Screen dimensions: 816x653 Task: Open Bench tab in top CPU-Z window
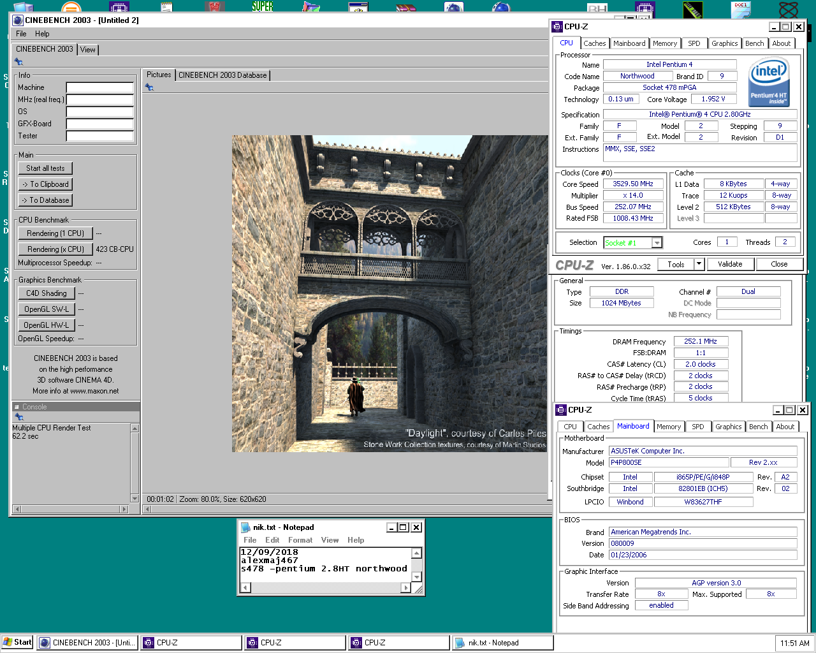pos(755,43)
